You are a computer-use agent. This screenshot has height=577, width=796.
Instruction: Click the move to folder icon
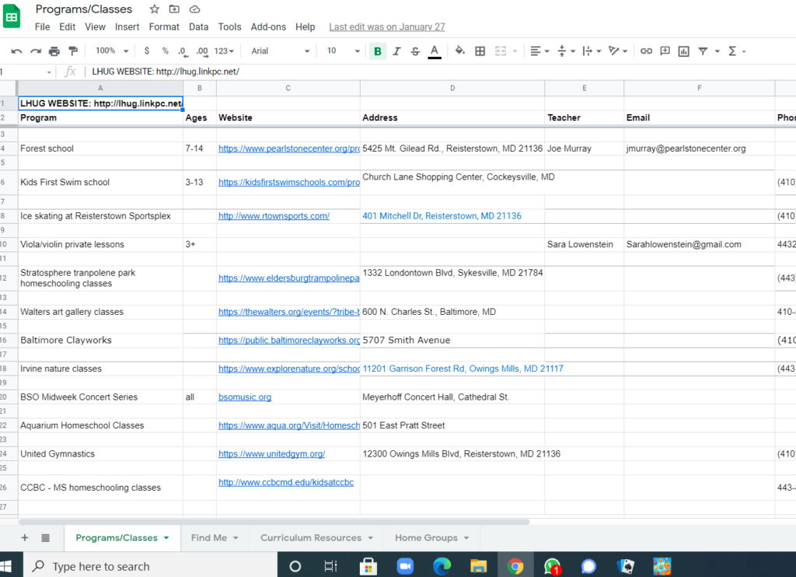[174, 9]
